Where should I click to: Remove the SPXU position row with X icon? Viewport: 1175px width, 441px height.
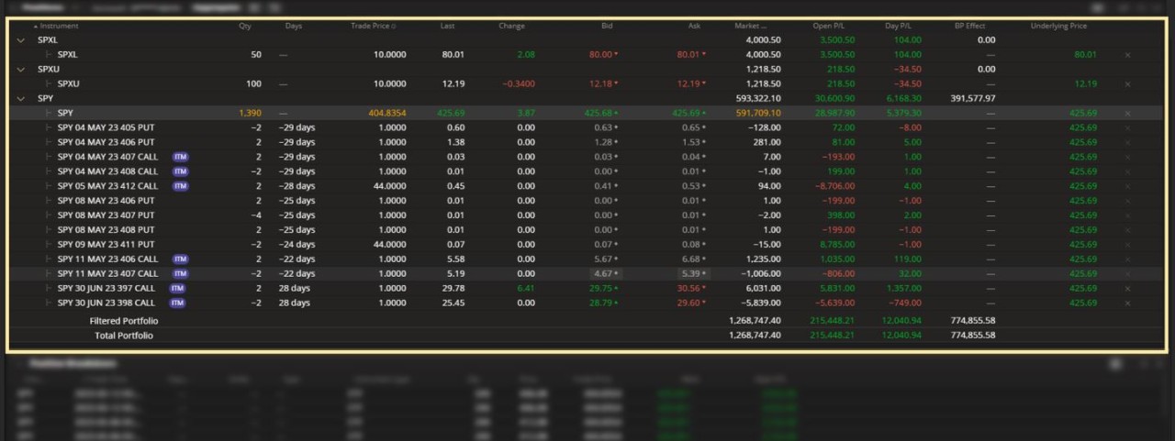pyautogui.click(x=1127, y=84)
